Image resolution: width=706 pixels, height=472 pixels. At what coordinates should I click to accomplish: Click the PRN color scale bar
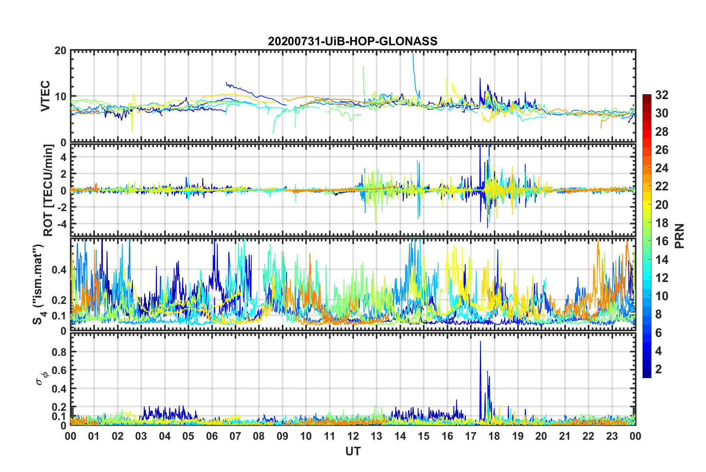(x=647, y=236)
